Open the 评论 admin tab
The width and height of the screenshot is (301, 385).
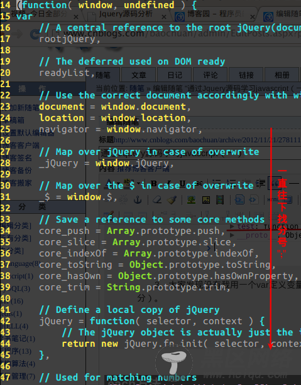[211, 75]
